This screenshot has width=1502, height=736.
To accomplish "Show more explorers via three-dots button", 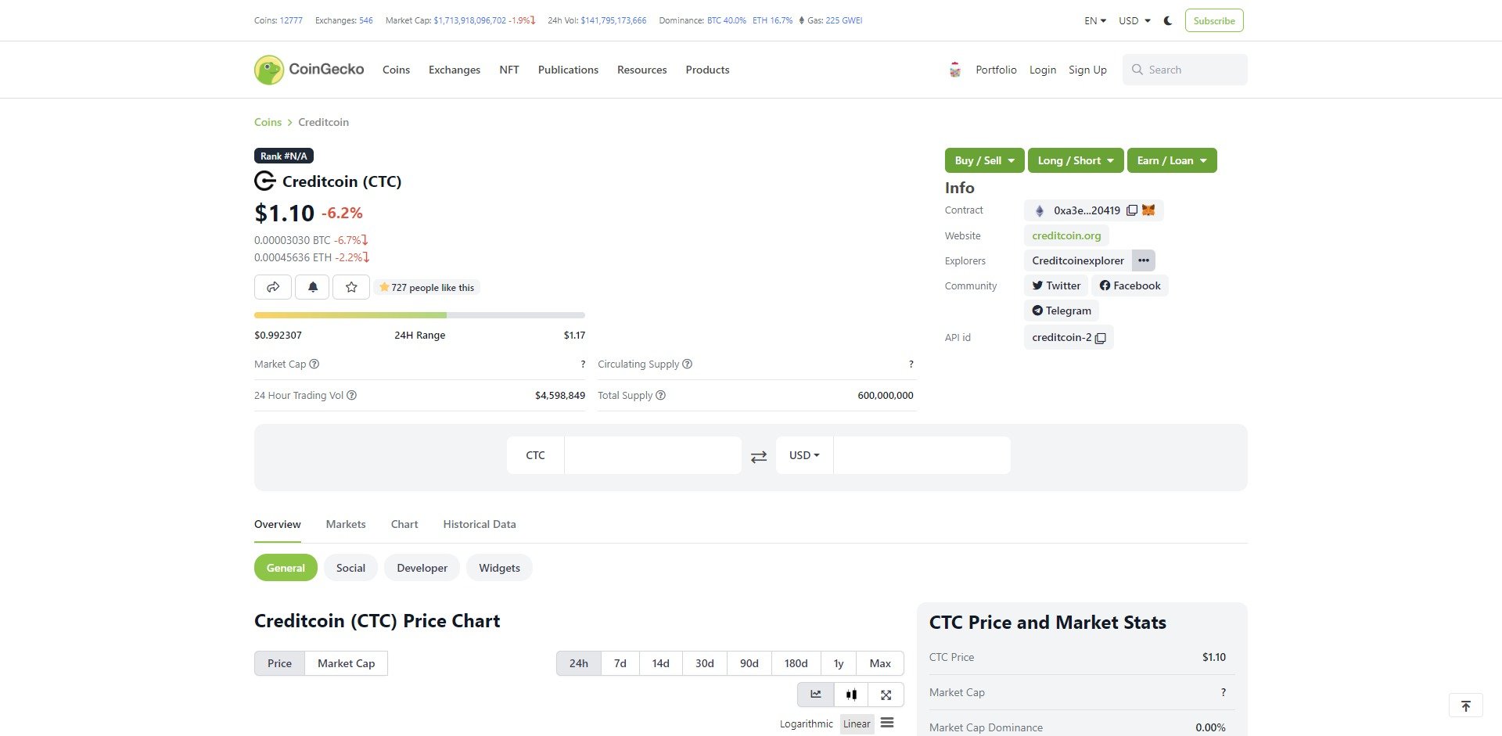I will point(1144,260).
